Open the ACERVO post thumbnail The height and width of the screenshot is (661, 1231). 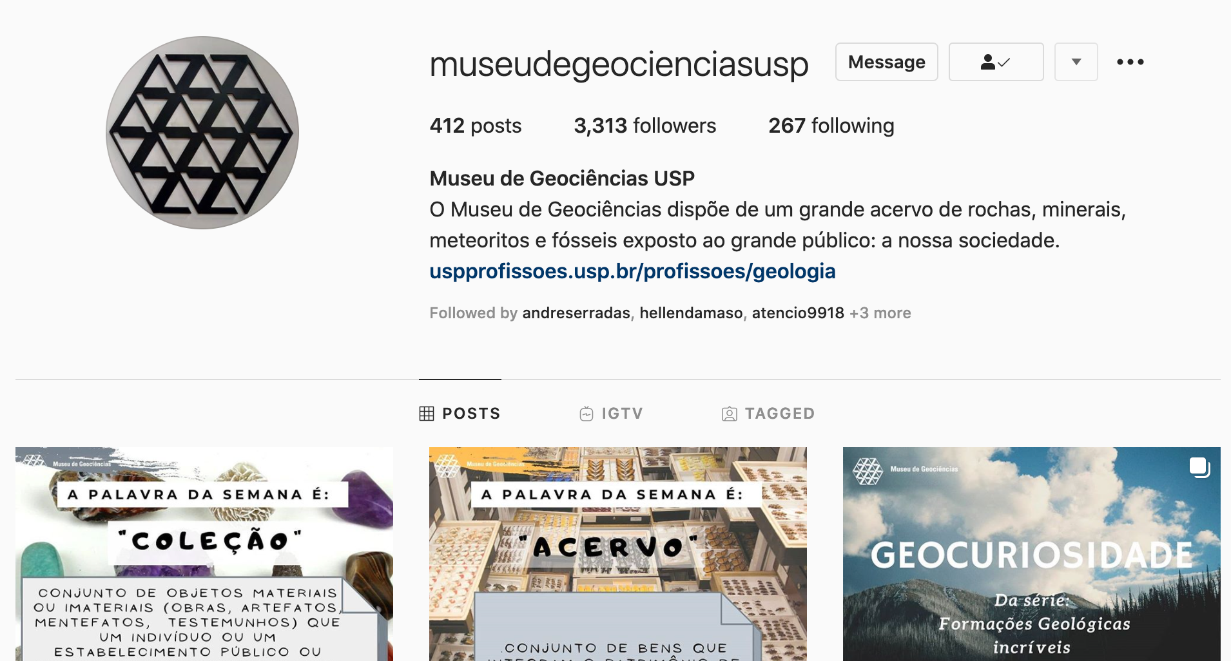618,554
